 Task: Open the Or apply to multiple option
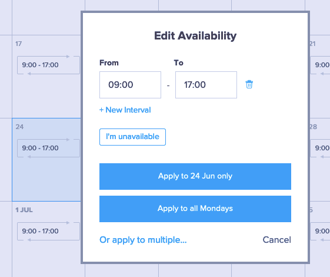(x=143, y=240)
